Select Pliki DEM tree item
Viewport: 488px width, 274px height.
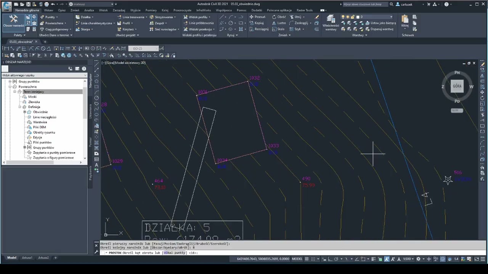39,127
